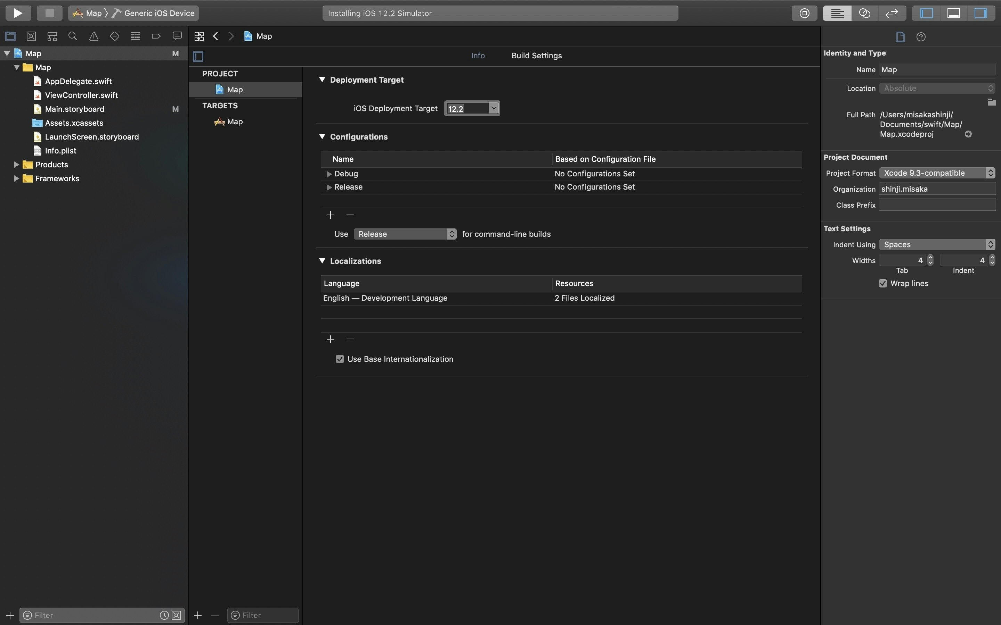Image resolution: width=1001 pixels, height=625 pixels.
Task: Choose a new location via folder icon
Action: (x=992, y=102)
